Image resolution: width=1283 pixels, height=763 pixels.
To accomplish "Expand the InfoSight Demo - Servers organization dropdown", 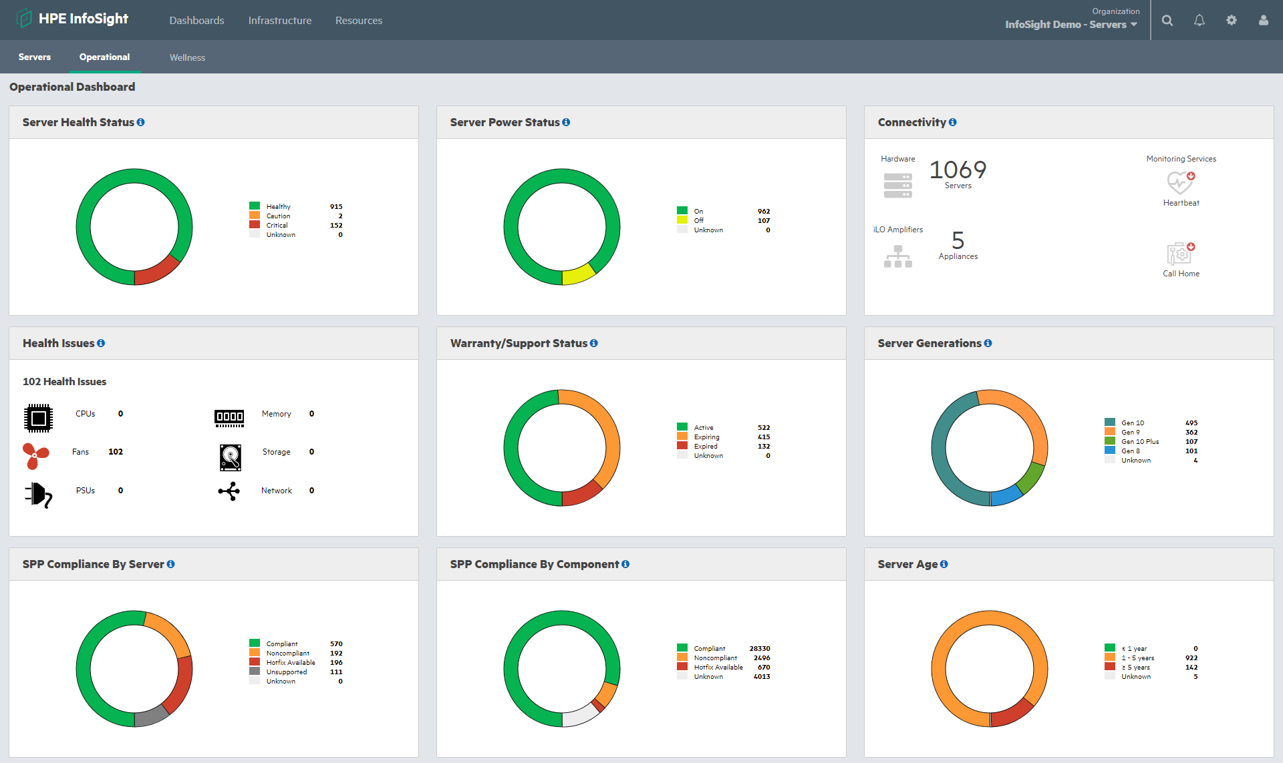I will click(1071, 25).
